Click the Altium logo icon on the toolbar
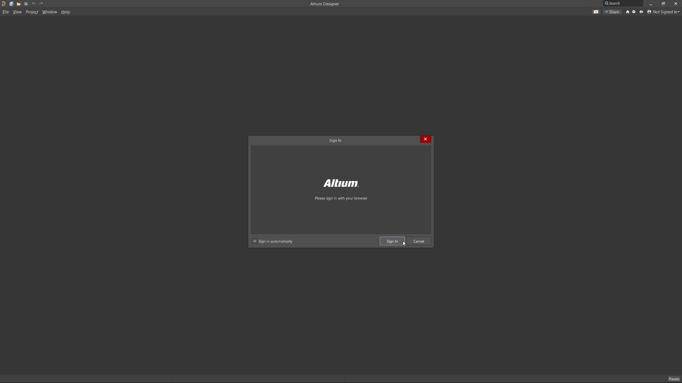682x383 pixels. pyautogui.click(x=4, y=4)
